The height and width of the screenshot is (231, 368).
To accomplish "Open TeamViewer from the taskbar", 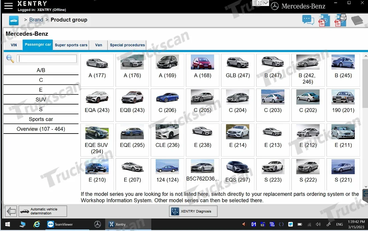I will click(60, 224).
